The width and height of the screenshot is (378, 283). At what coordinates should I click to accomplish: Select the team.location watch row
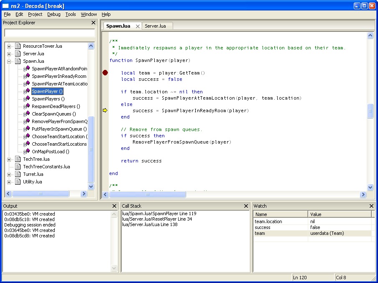coord(268,221)
